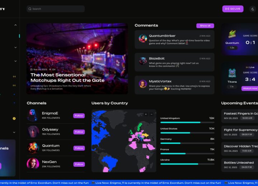This screenshot has height=186, width=258.
Task: Click the Germany progress bar
Action: pyautogui.click(x=187, y=143)
